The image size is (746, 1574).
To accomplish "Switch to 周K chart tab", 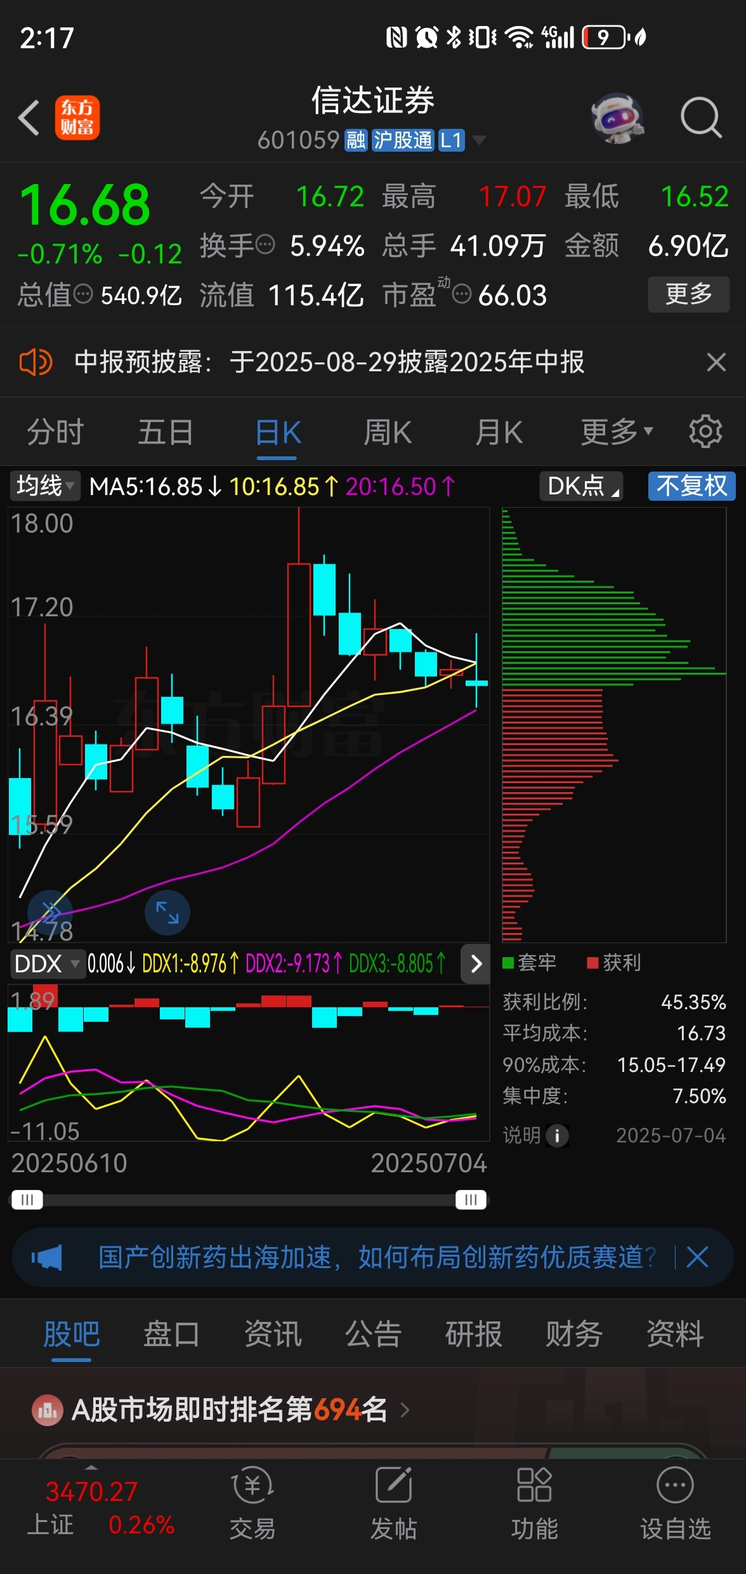I will point(388,433).
